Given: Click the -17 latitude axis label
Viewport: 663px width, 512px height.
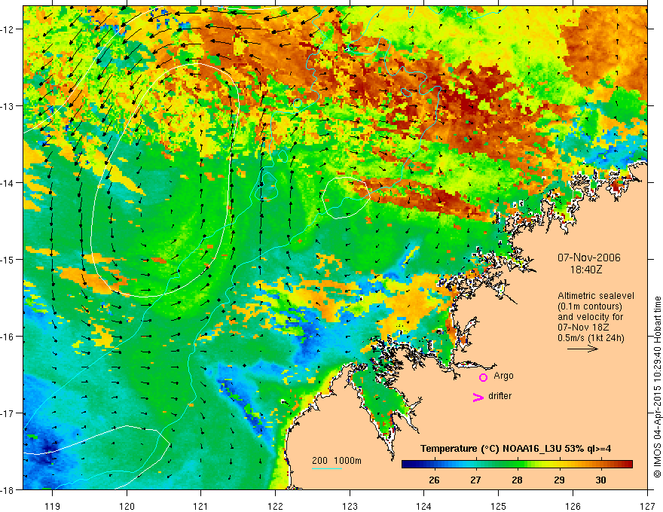Looking at the screenshot, I should [x=8, y=413].
